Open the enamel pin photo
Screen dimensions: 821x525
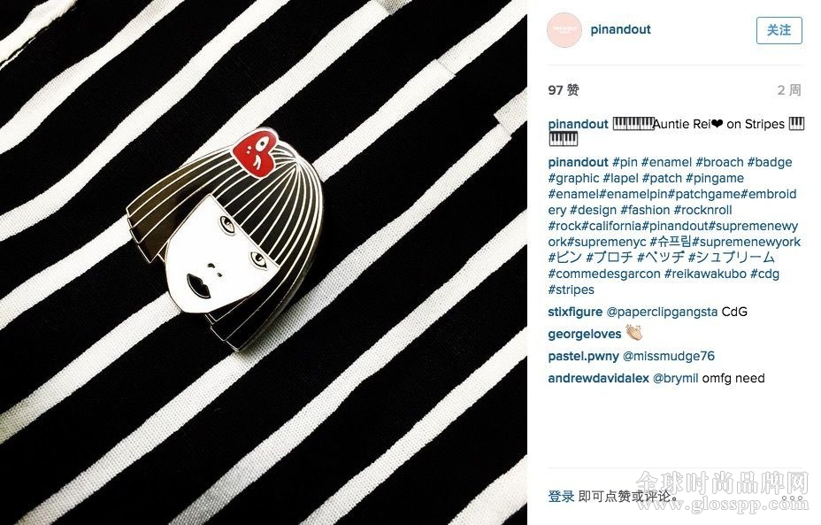[264, 262]
